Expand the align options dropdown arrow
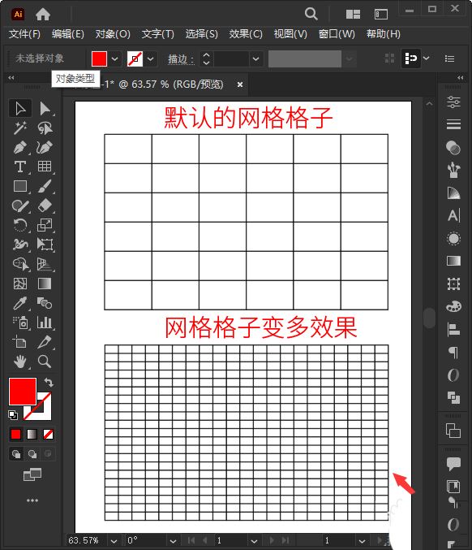The image size is (472, 550). coord(426,58)
